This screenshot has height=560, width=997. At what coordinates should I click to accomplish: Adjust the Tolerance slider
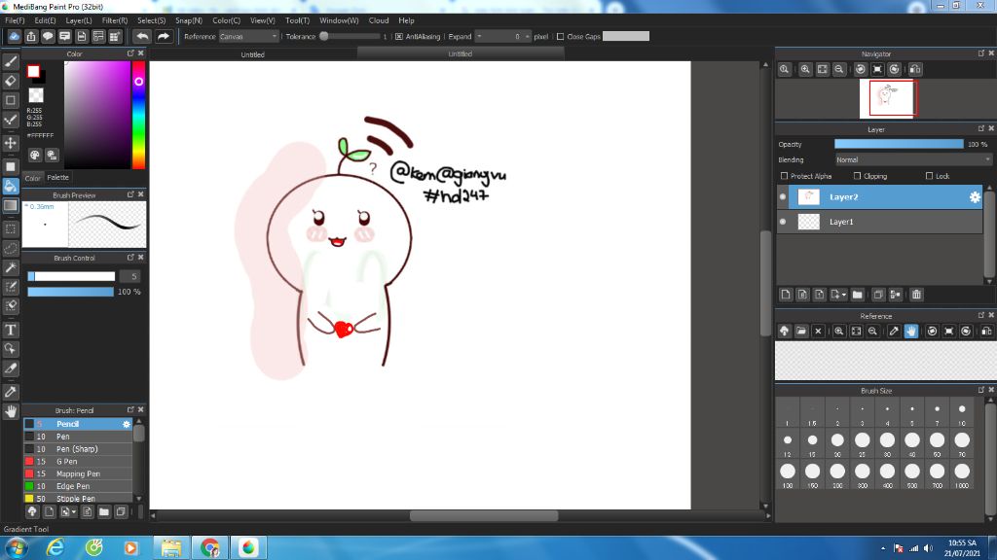coord(351,37)
